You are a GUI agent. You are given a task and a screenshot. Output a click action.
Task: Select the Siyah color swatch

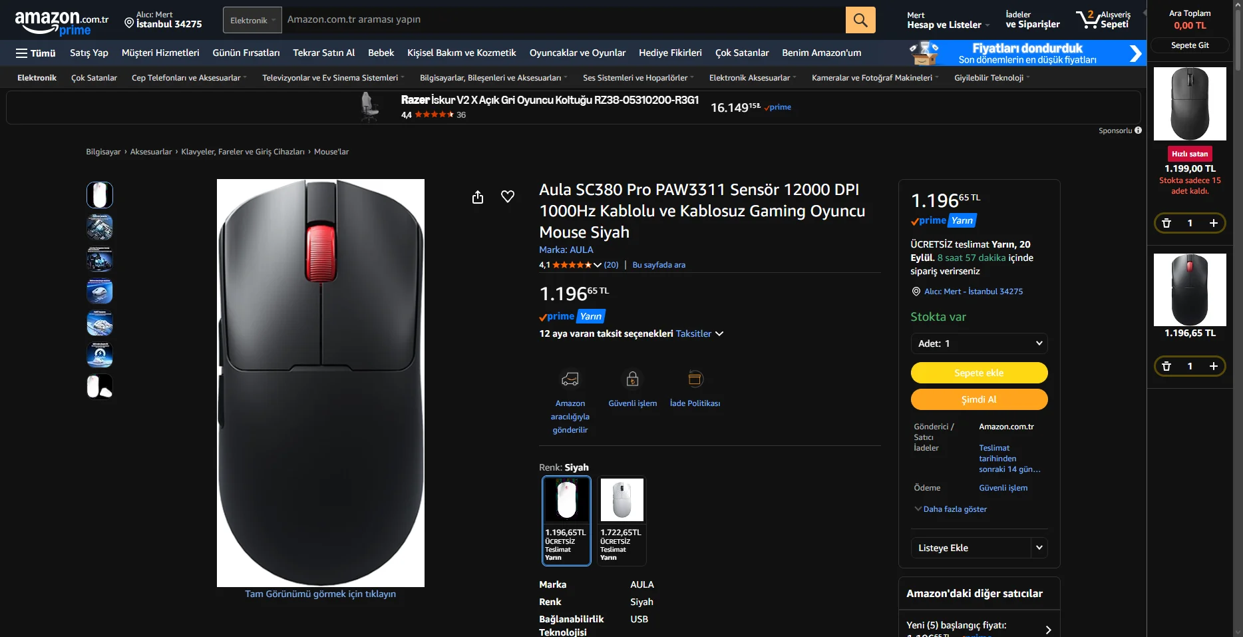[x=566, y=521]
